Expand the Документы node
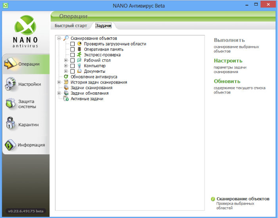The width and height of the screenshot is (278, 218). pyautogui.click(x=66, y=71)
